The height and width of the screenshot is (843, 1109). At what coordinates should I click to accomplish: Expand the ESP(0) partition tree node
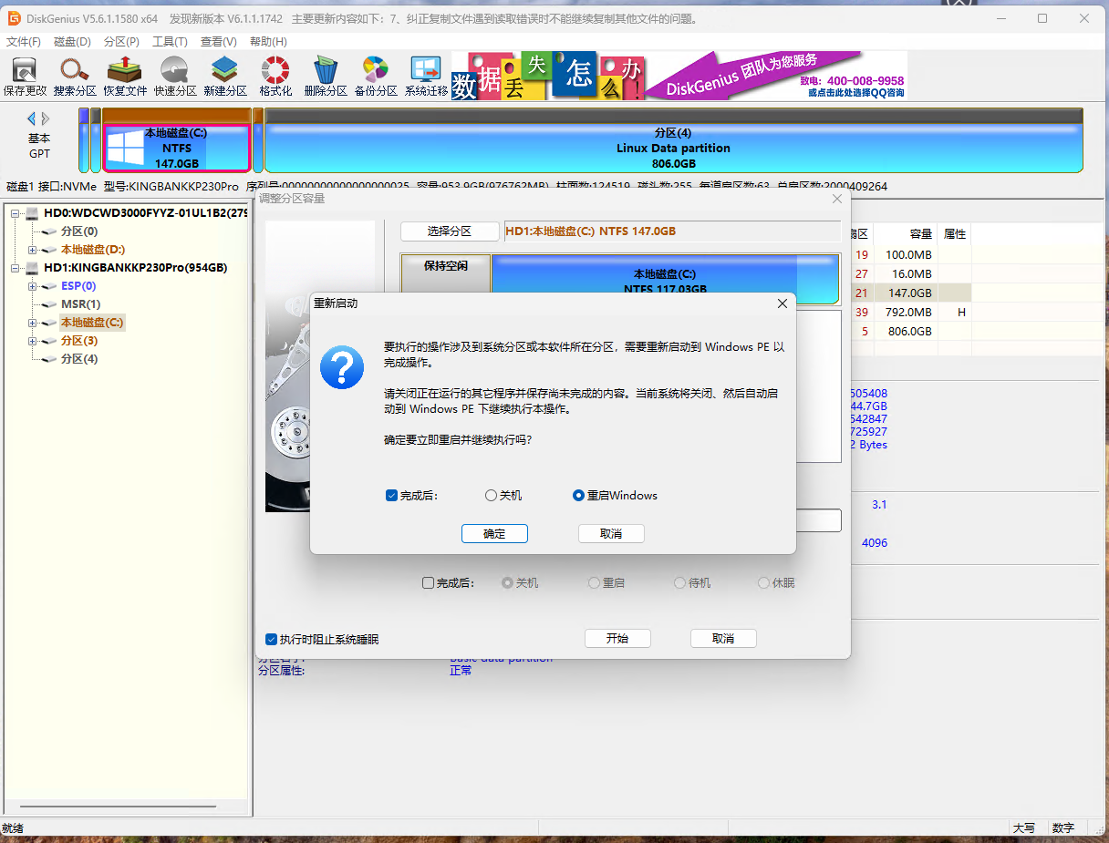pos(33,286)
